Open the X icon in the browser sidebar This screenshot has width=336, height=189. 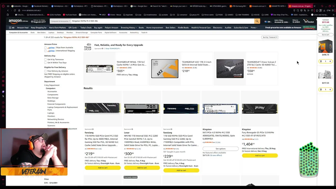[x=3, y=96]
